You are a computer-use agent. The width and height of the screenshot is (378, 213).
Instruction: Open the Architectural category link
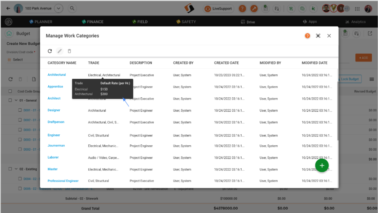click(x=57, y=75)
